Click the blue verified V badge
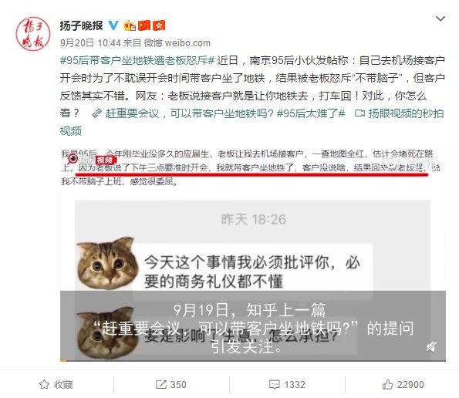 click(113, 25)
